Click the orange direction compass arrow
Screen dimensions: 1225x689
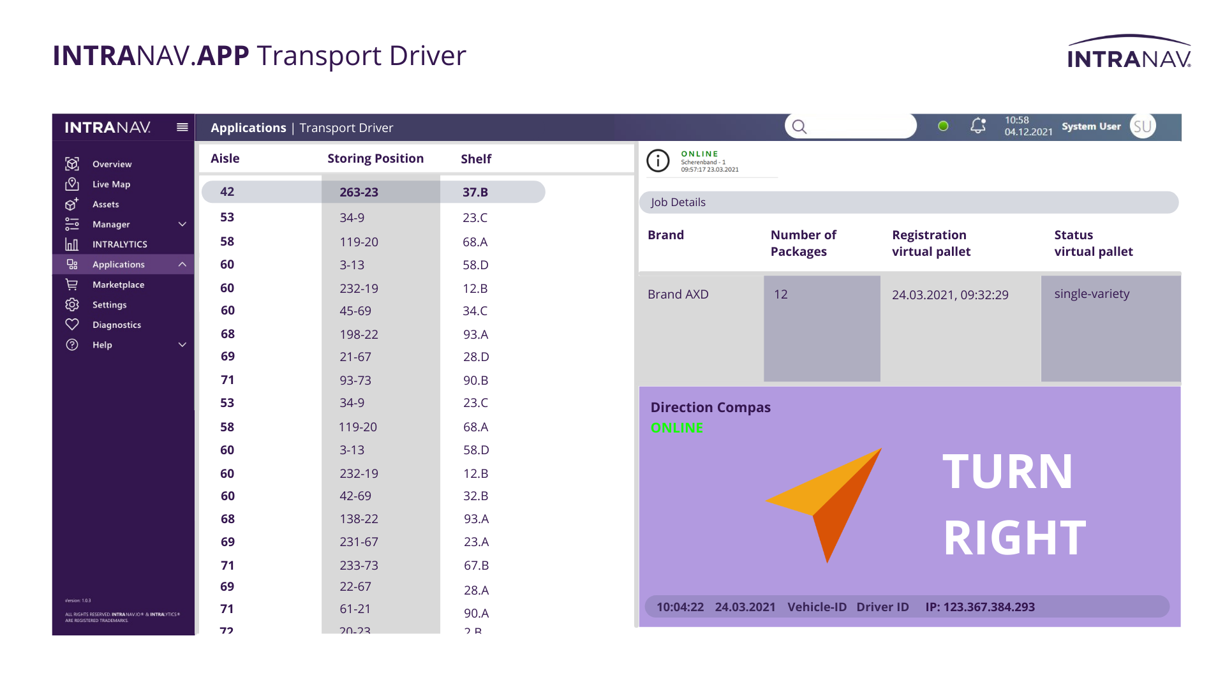coord(824,505)
